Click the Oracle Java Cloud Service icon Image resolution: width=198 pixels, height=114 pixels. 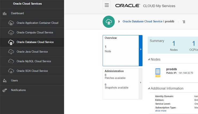coord(11,52)
